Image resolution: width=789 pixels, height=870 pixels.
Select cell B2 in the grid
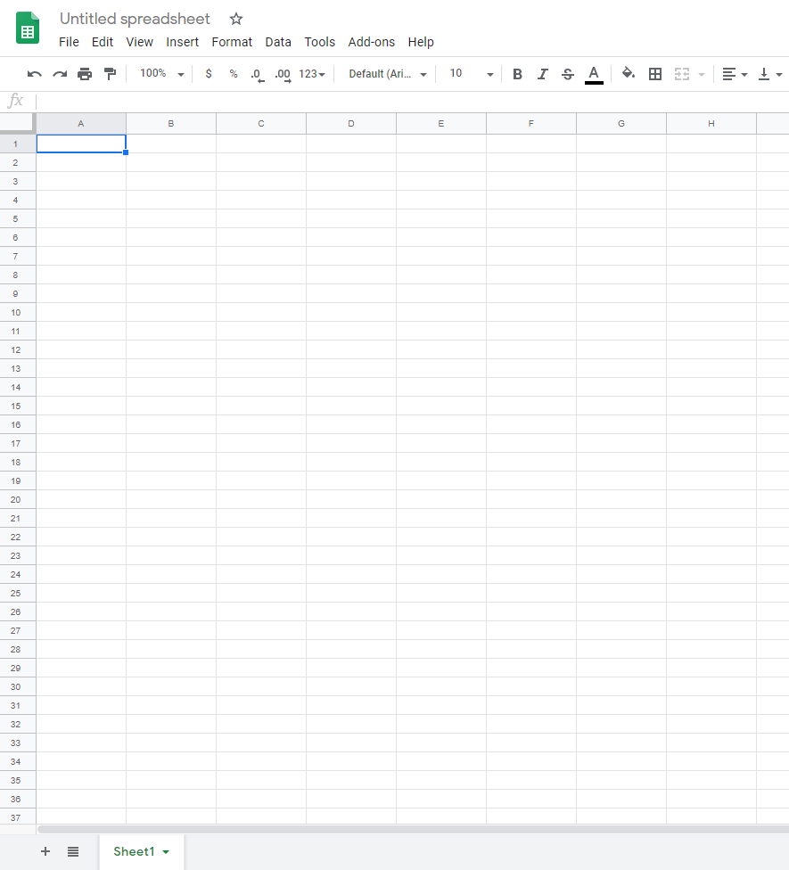pyautogui.click(x=170, y=162)
